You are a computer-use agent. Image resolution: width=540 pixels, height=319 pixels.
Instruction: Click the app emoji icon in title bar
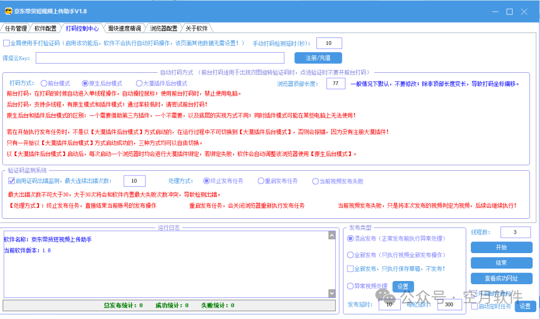click(8, 11)
